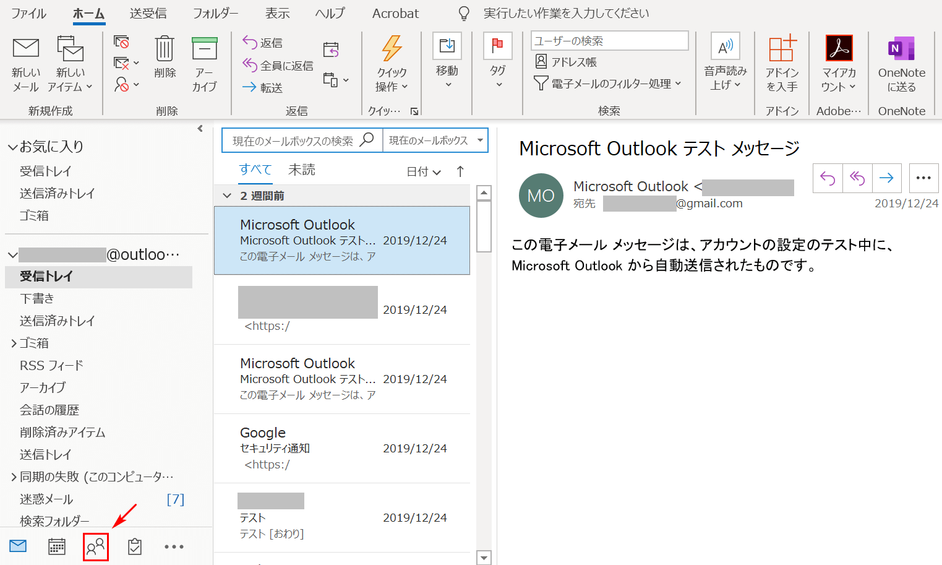Reply with the 返信 button
Screen dimensions: 942x565
pos(263,43)
